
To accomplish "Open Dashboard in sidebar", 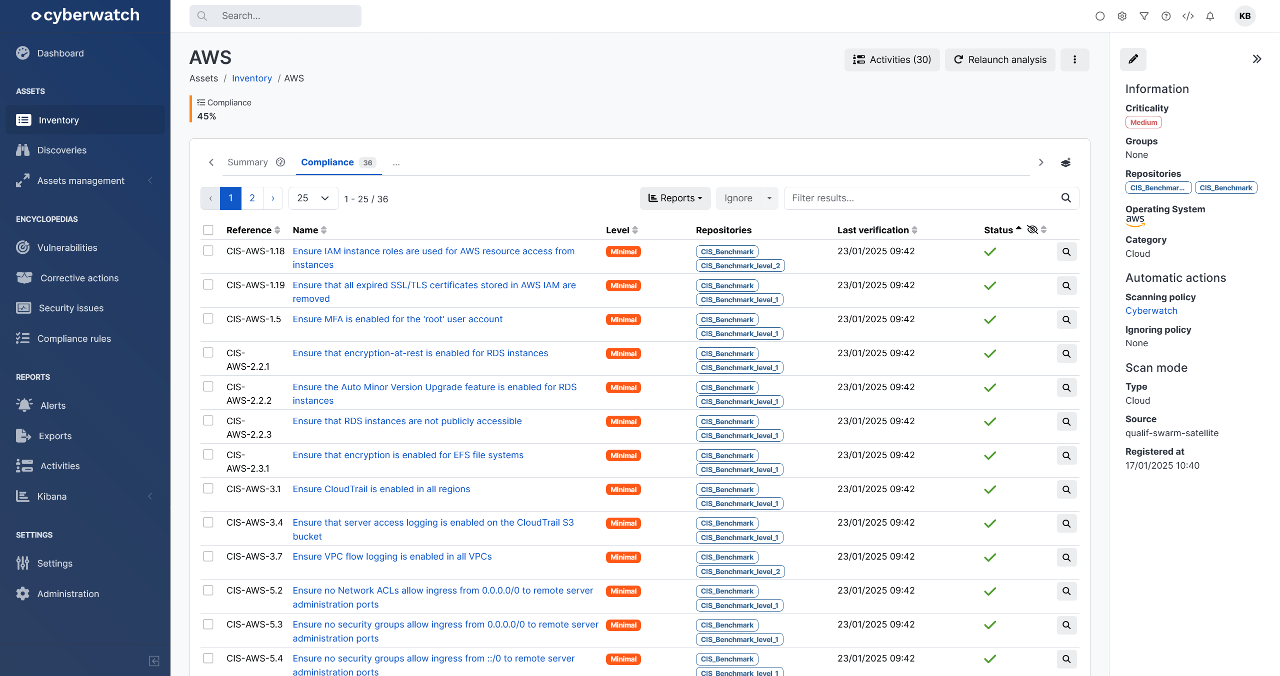I will click(x=60, y=53).
